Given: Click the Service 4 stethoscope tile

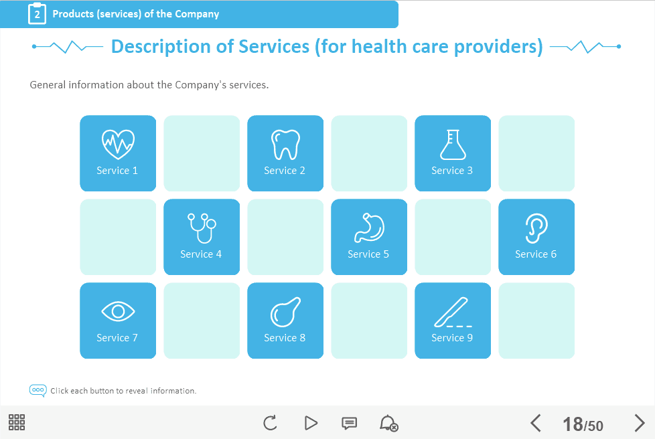Looking at the screenshot, I should coord(202,237).
